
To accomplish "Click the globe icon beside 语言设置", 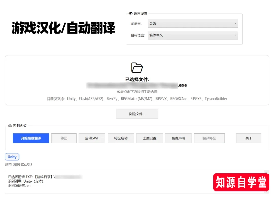I will pyautogui.click(x=130, y=13).
